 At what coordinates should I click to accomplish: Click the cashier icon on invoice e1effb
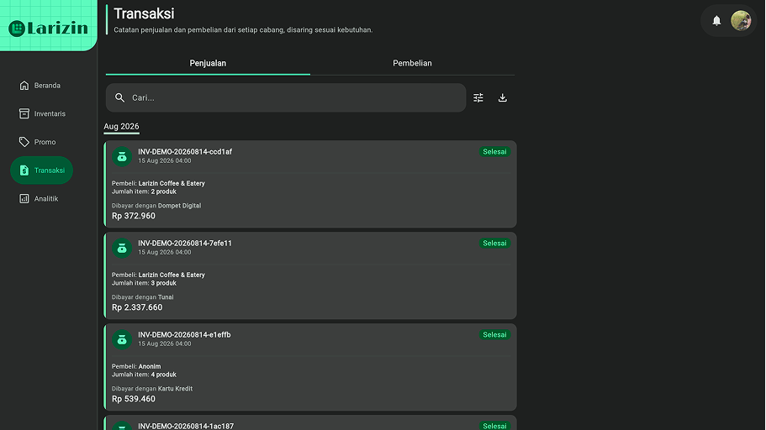[x=122, y=339]
